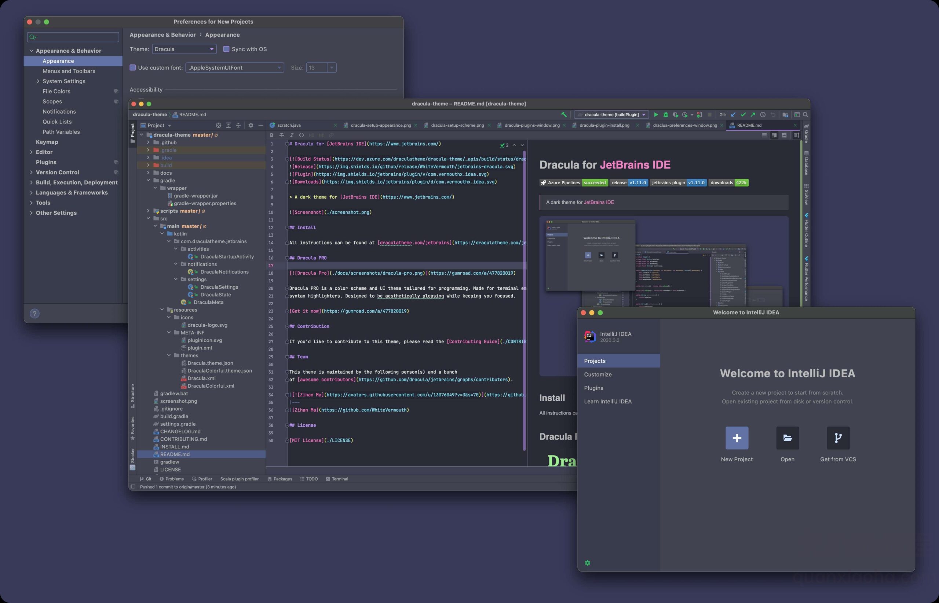Select Appearance menu item in settings
The image size is (939, 603).
(x=58, y=61)
